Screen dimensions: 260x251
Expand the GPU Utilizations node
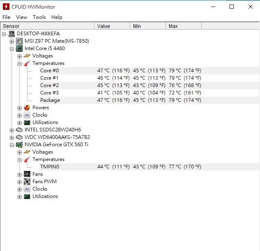tap(19, 197)
